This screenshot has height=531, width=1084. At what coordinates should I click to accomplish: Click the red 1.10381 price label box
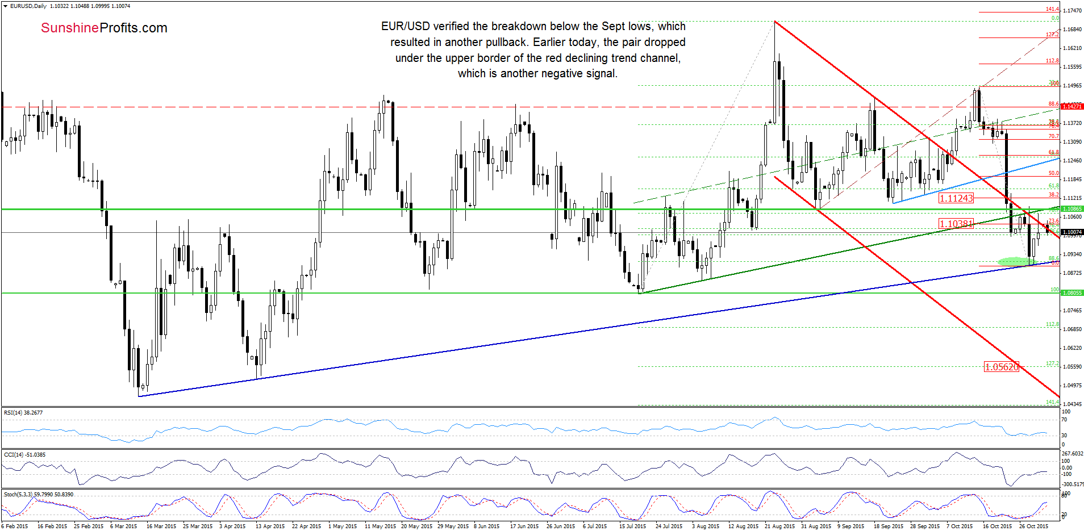pos(956,224)
